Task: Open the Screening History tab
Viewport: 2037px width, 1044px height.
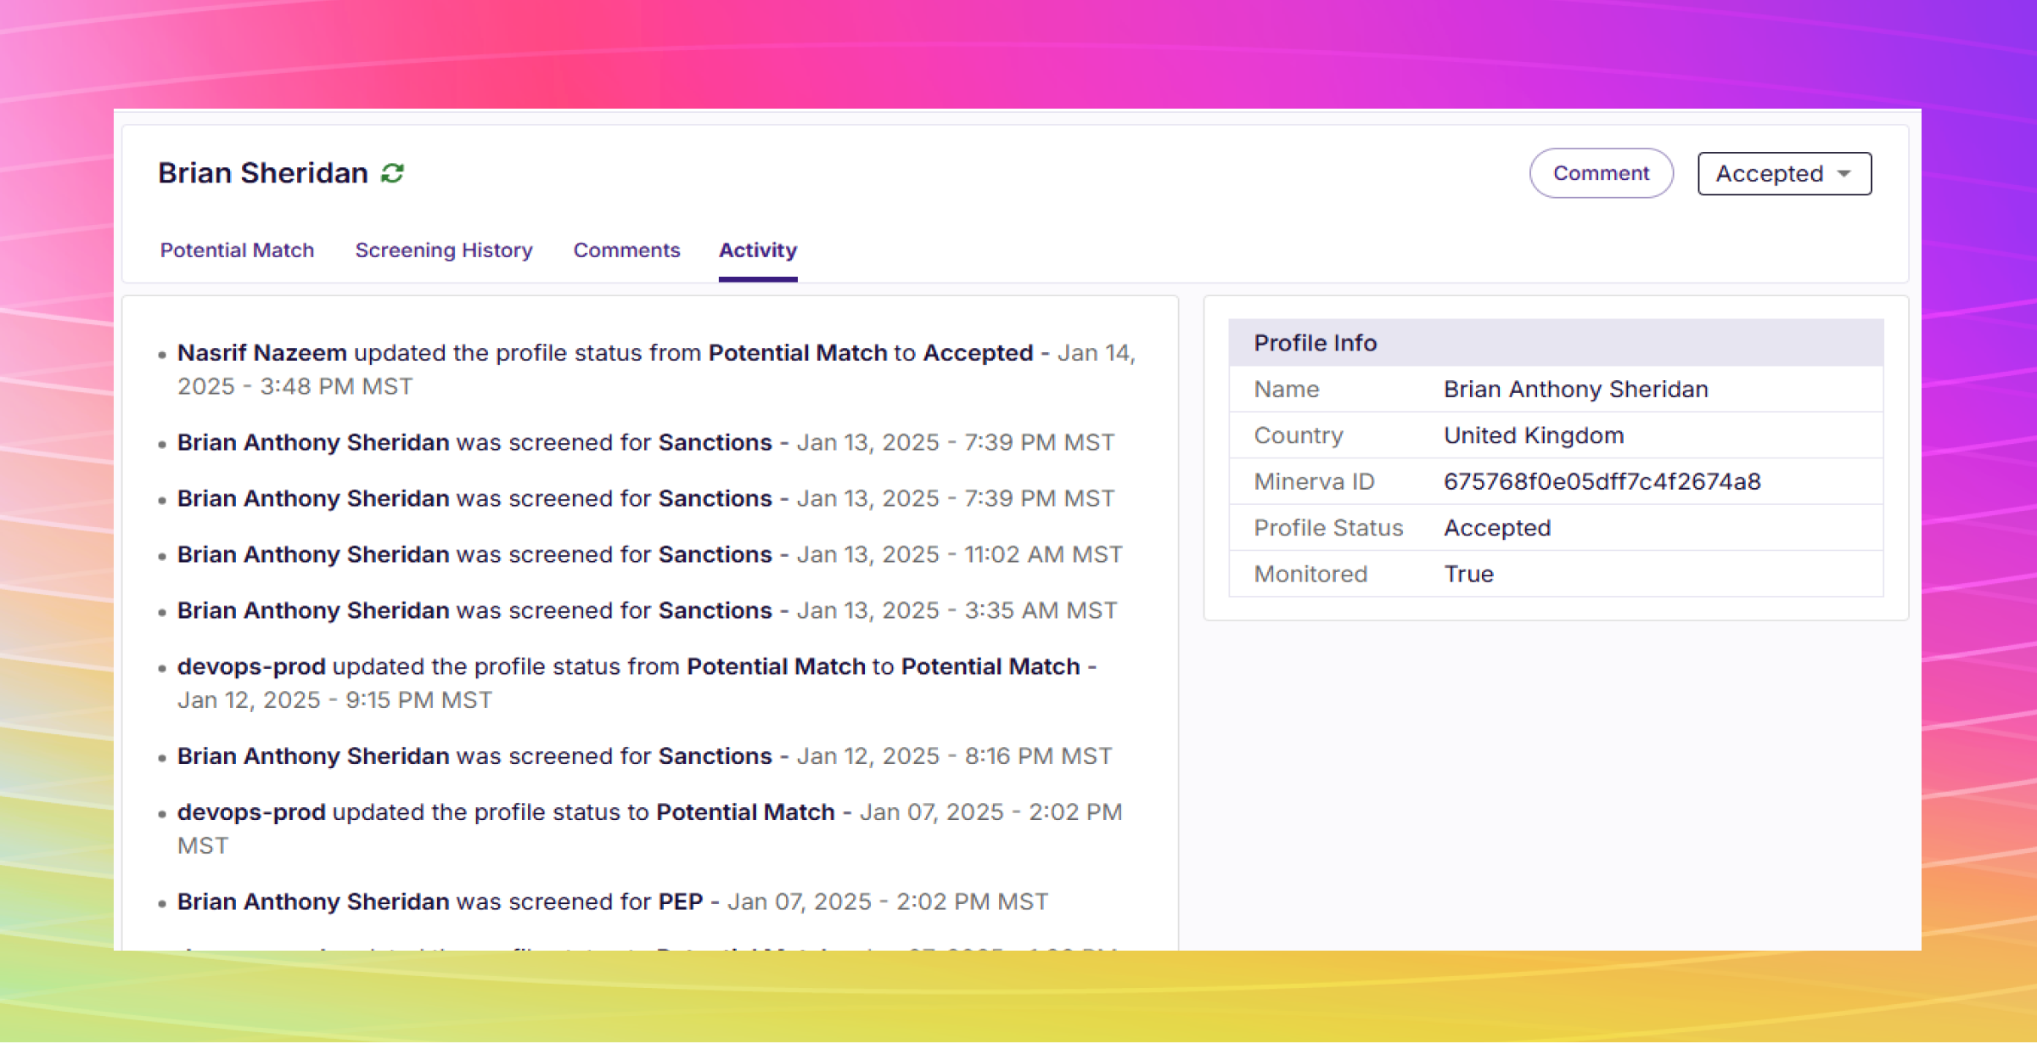Action: 443,250
